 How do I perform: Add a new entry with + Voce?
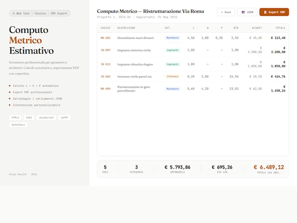point(226,12)
